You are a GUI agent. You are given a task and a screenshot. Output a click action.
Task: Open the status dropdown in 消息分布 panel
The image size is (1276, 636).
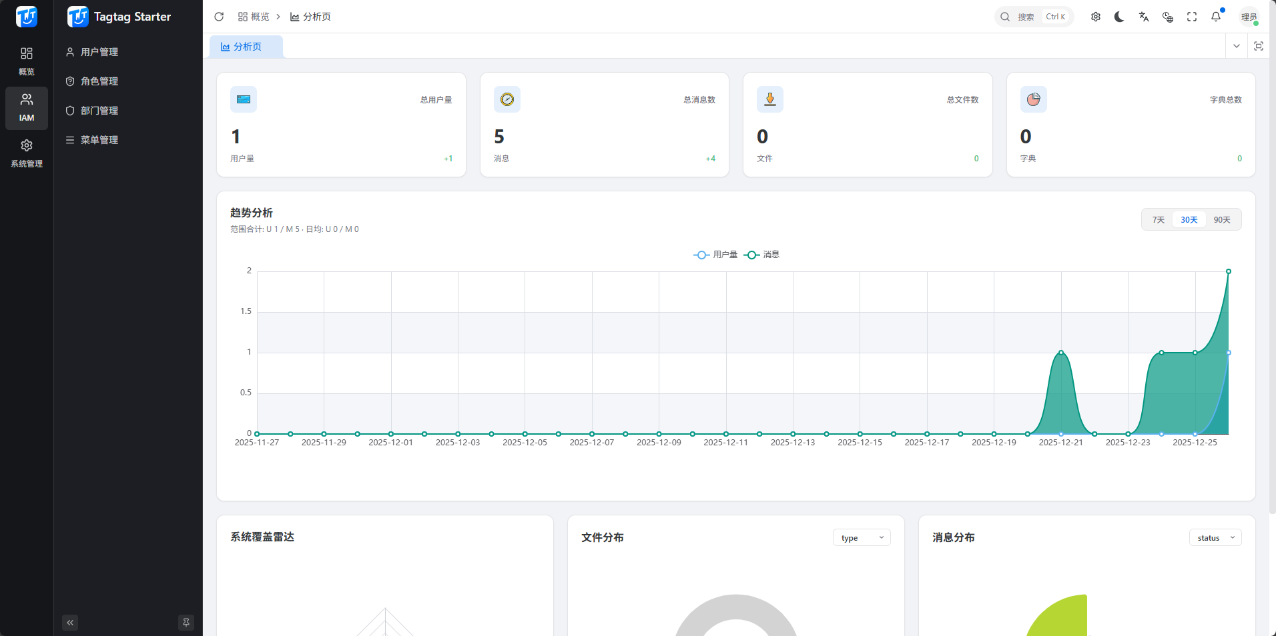pyautogui.click(x=1215, y=537)
